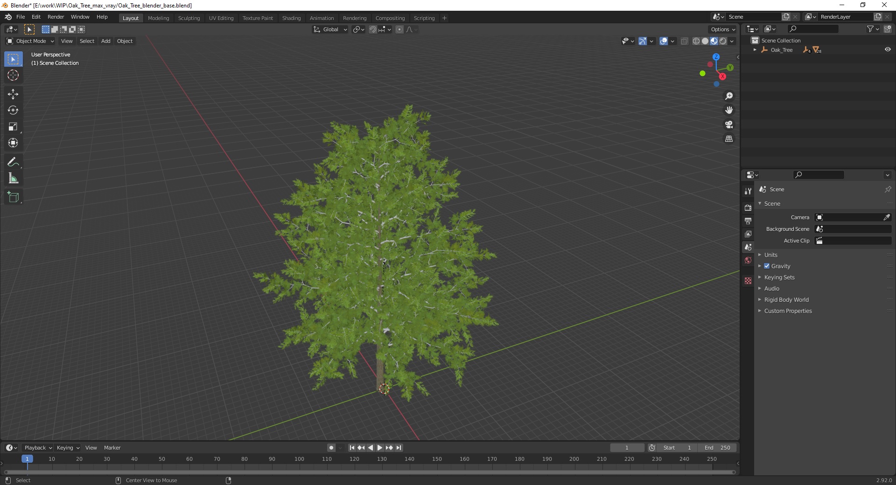Open the Object Mode dropdown
Image resolution: width=896 pixels, height=485 pixels.
coord(30,41)
